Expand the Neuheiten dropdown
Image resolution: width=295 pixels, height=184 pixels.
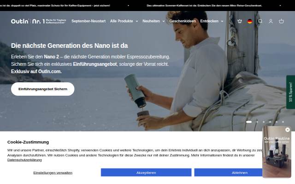tap(153, 21)
